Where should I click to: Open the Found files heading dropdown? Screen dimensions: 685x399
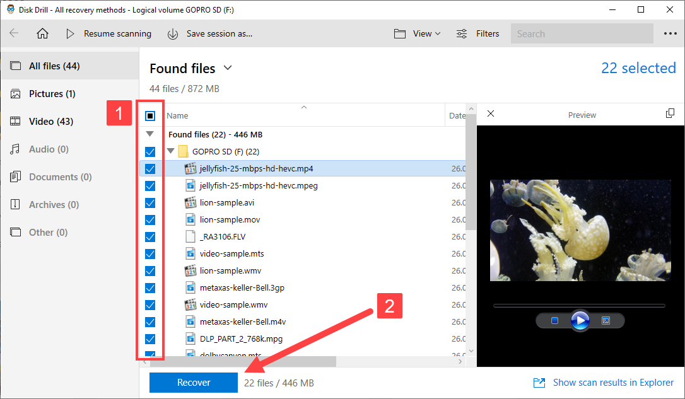228,68
